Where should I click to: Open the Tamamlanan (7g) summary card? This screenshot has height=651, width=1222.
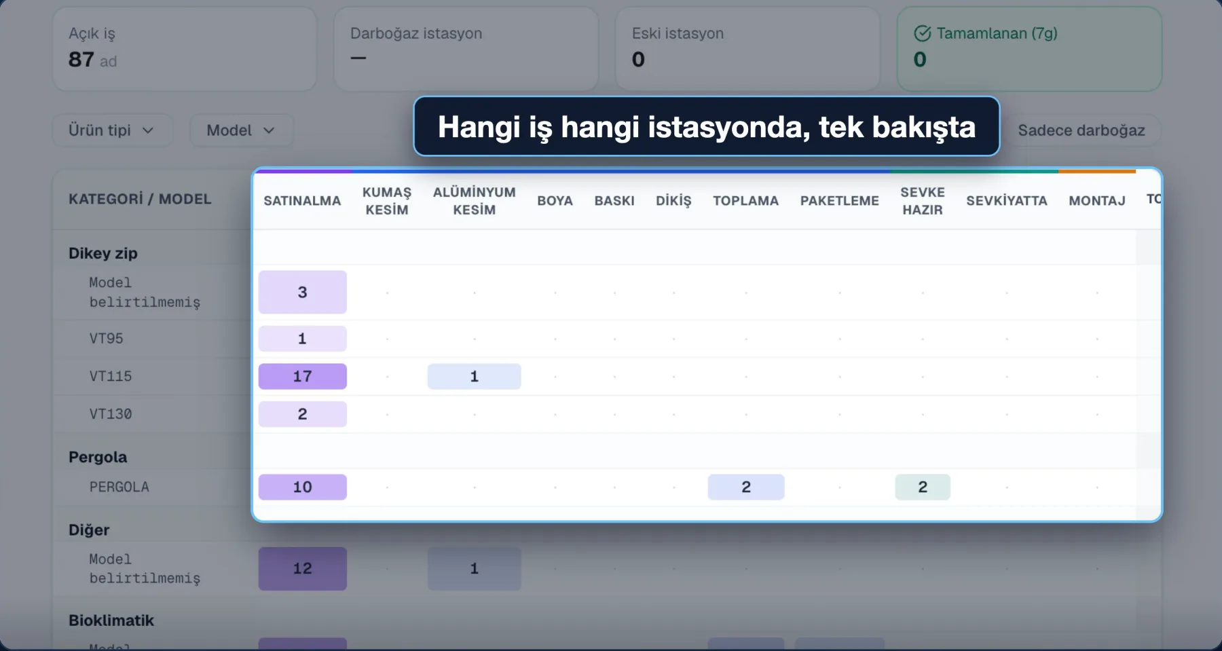pyautogui.click(x=1029, y=49)
